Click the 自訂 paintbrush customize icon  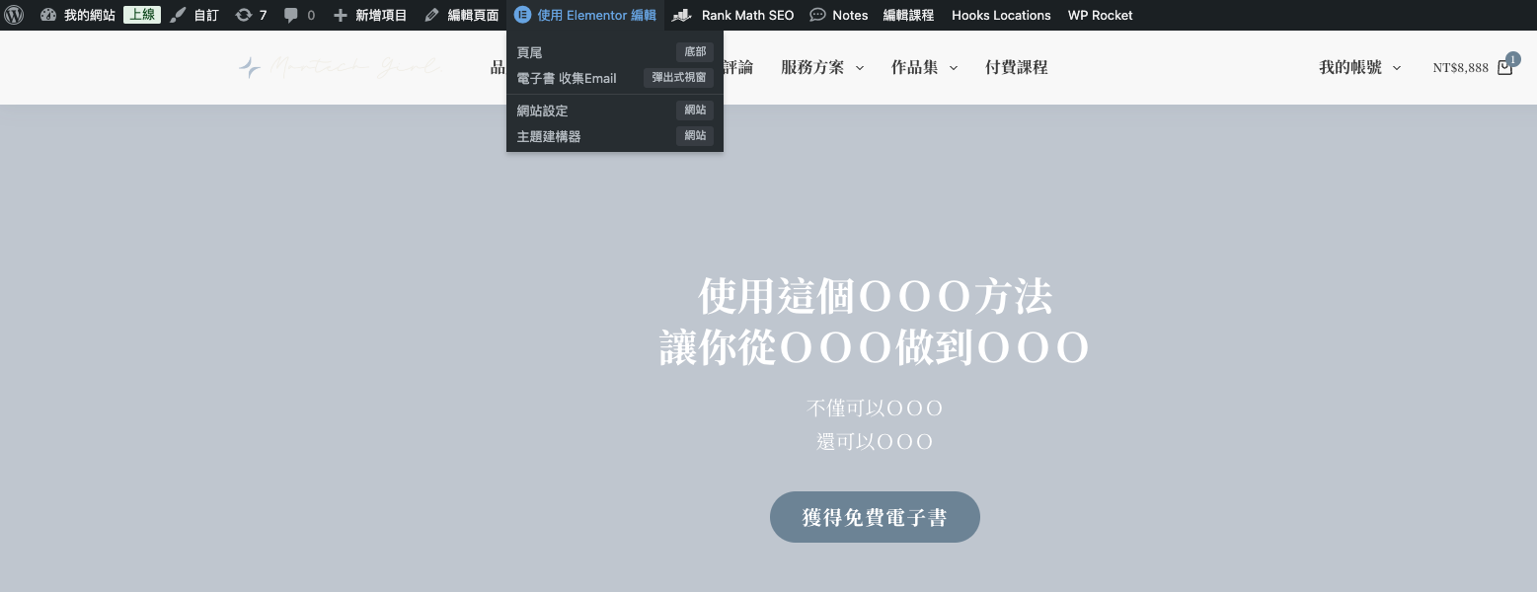[179, 15]
